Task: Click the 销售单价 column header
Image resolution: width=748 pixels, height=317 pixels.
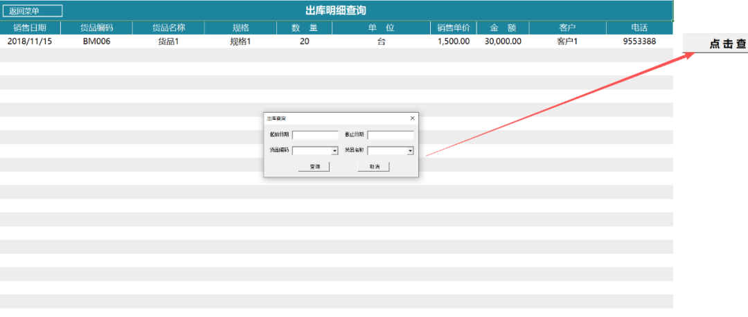Action: point(454,28)
